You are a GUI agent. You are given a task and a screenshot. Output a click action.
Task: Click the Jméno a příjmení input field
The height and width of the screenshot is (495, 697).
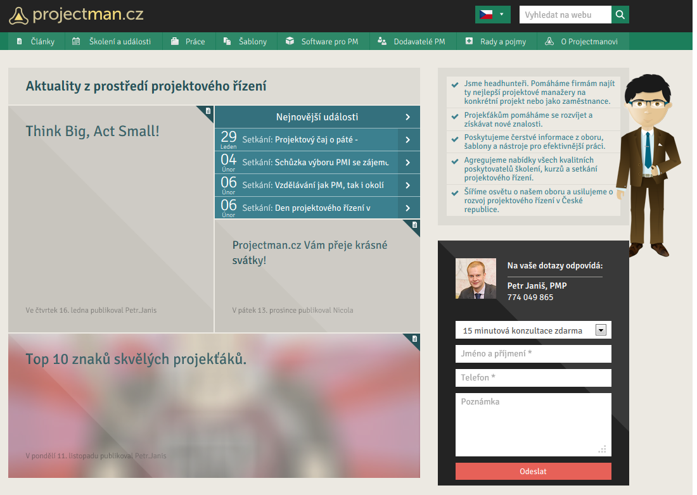coord(533,354)
